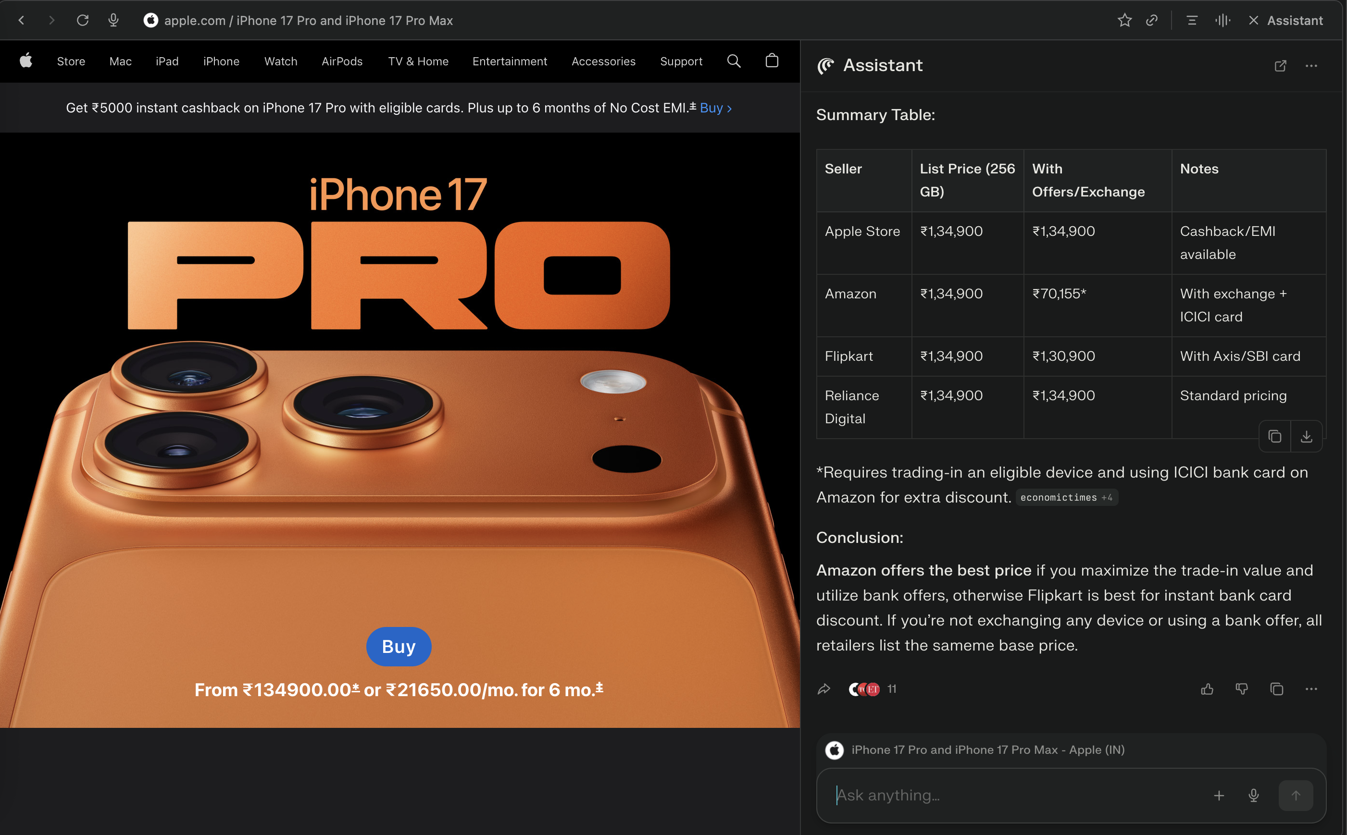Reload the page with the refresh icon
The image size is (1347, 835).
[82, 21]
